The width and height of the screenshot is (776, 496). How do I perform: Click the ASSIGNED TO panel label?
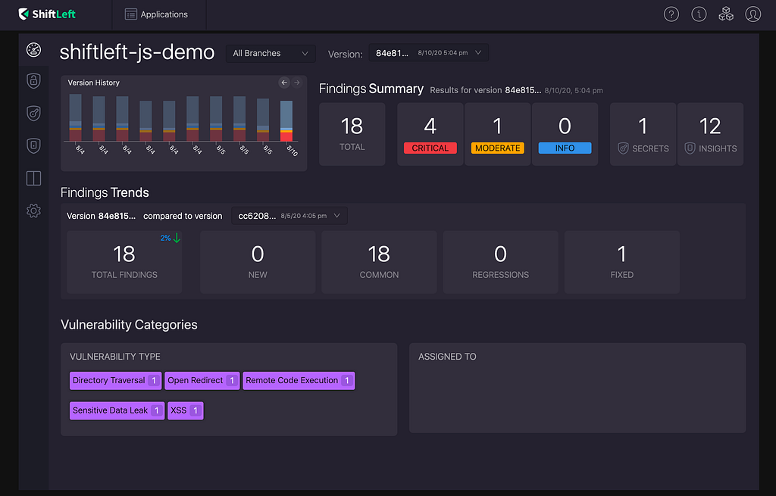click(x=447, y=357)
